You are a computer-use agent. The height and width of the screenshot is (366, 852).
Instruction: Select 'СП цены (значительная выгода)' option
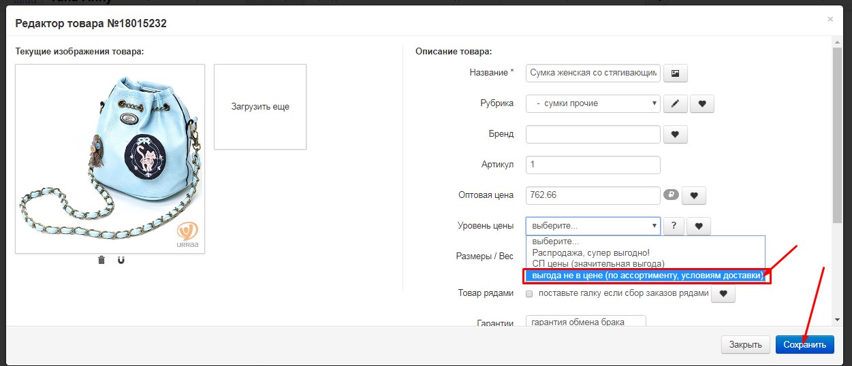pyautogui.click(x=646, y=263)
